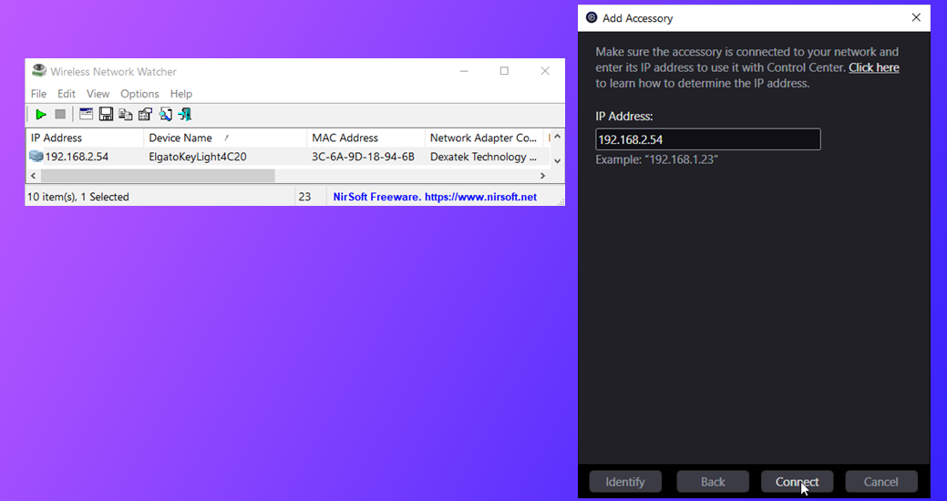The height and width of the screenshot is (501, 947).
Task: Open the 'Click here' IP address help link
Action: coord(874,67)
